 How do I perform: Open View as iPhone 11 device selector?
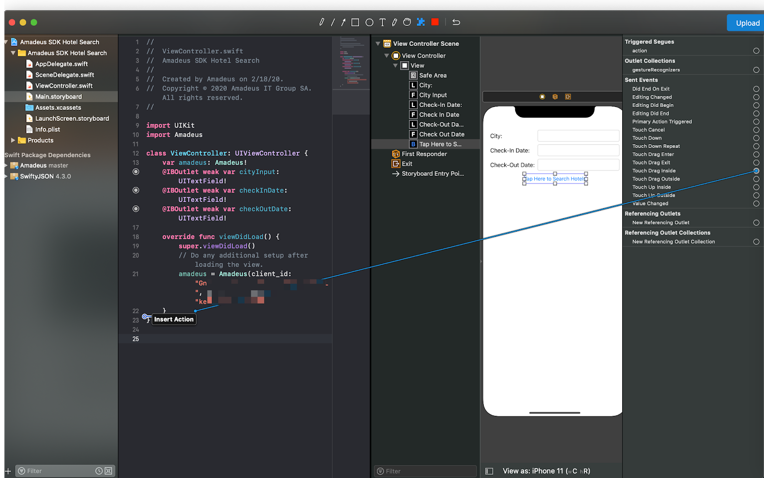pos(546,471)
